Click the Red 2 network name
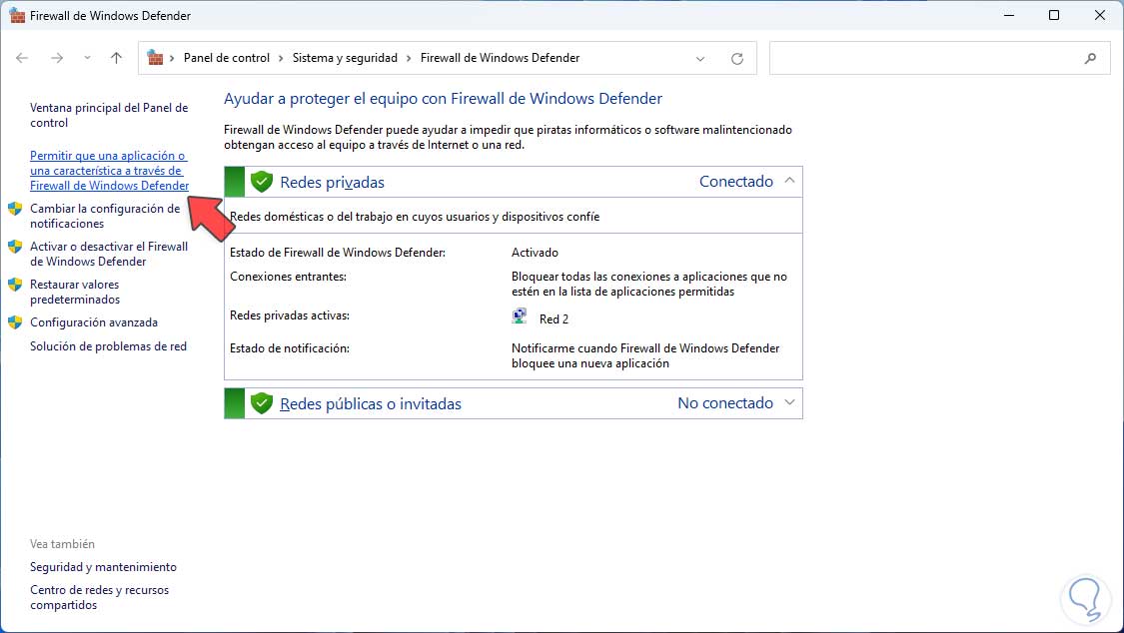 tap(554, 319)
